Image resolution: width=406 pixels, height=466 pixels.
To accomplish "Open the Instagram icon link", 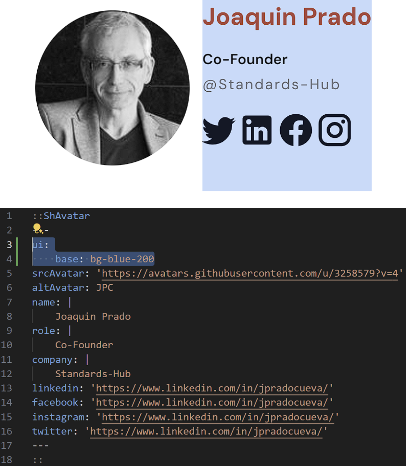I will pyautogui.click(x=335, y=130).
